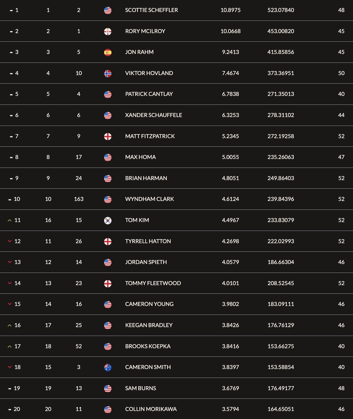
Task: Click the England flag beside Tyrrell Hatton
Action: click(x=108, y=241)
